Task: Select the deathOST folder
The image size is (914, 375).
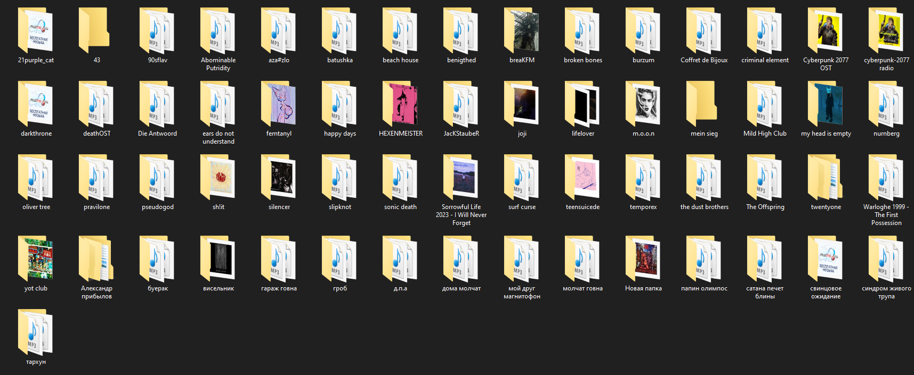Action: coord(96,103)
